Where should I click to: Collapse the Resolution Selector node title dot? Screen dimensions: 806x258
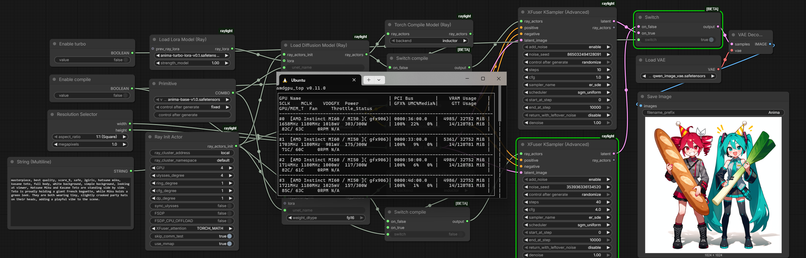52,114
